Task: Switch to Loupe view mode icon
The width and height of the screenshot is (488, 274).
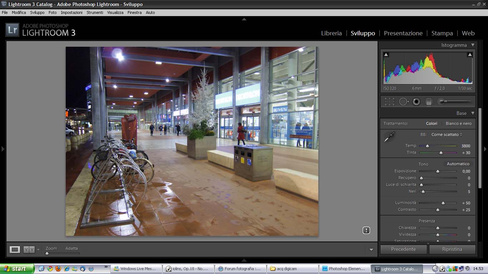Action: [15, 250]
